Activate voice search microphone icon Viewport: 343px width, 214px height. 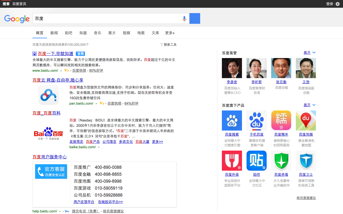[184, 18]
